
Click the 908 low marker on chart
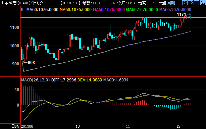pyautogui.click(x=31, y=62)
